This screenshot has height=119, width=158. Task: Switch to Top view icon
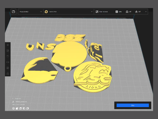click(x=20, y=108)
